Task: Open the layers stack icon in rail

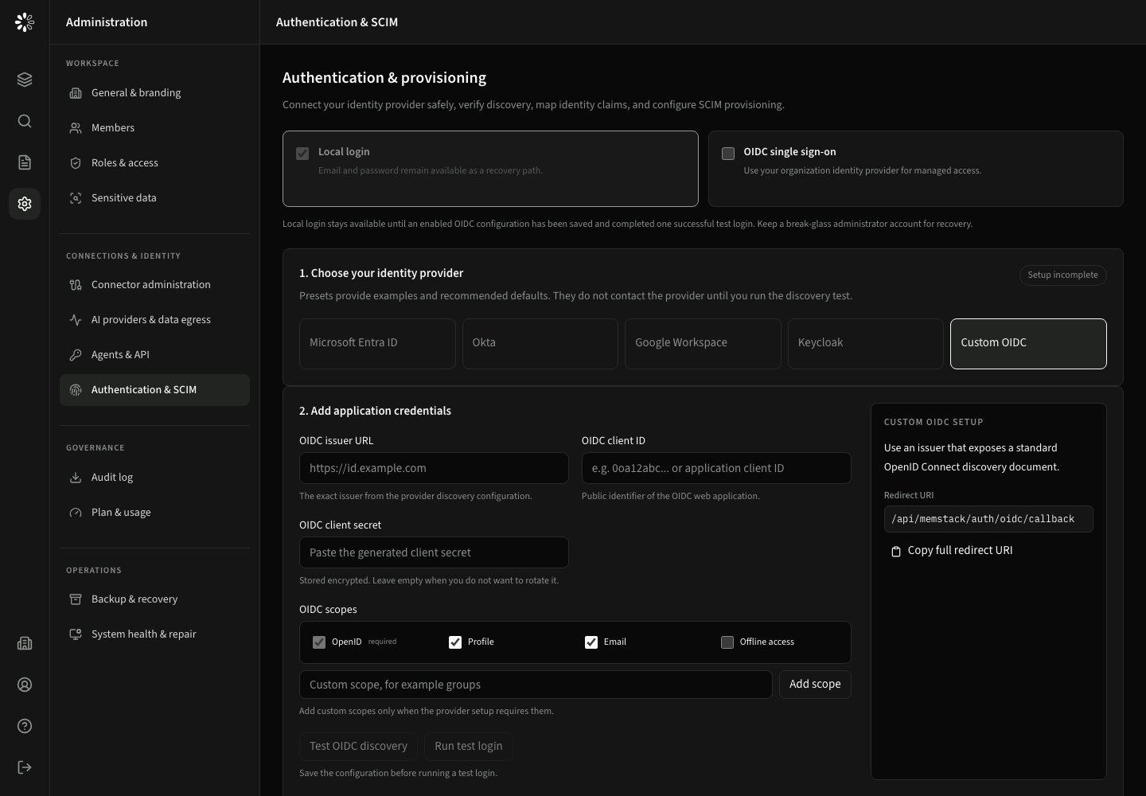Action: point(25,80)
